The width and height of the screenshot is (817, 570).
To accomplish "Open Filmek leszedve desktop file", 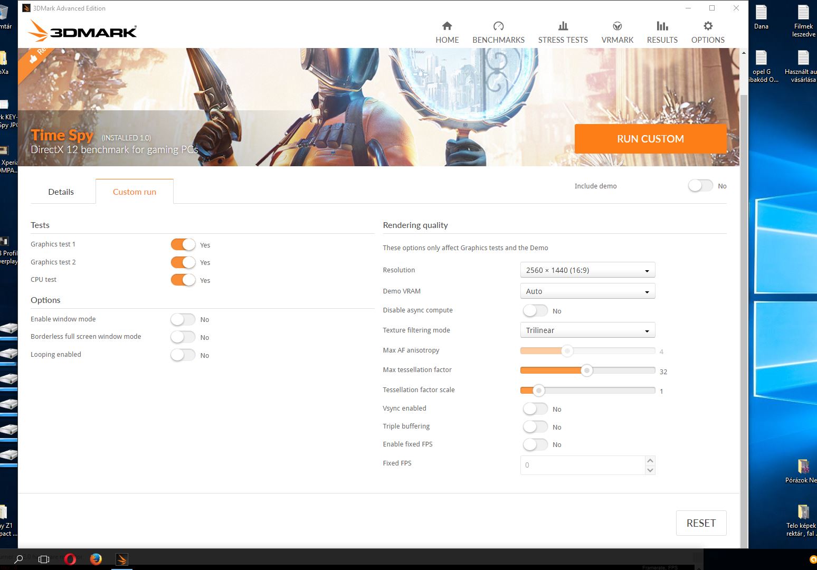I will click(x=803, y=21).
